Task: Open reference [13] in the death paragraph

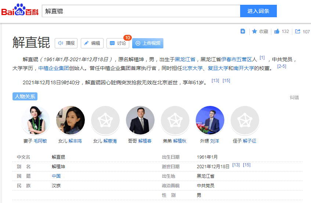Action: (x=216, y=81)
